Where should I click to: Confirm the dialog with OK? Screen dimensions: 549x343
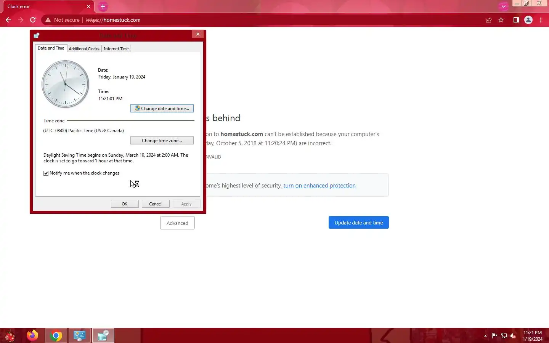tap(125, 204)
